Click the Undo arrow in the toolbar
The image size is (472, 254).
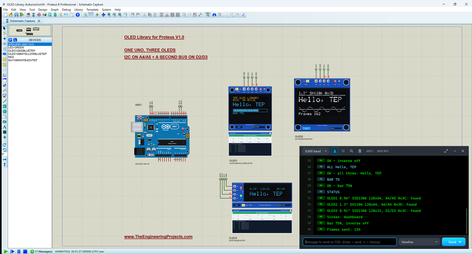tap(132, 15)
